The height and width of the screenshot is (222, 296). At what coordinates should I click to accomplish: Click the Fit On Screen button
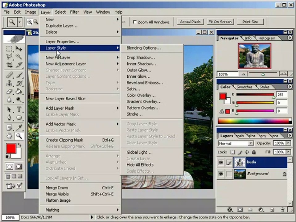(x=220, y=22)
